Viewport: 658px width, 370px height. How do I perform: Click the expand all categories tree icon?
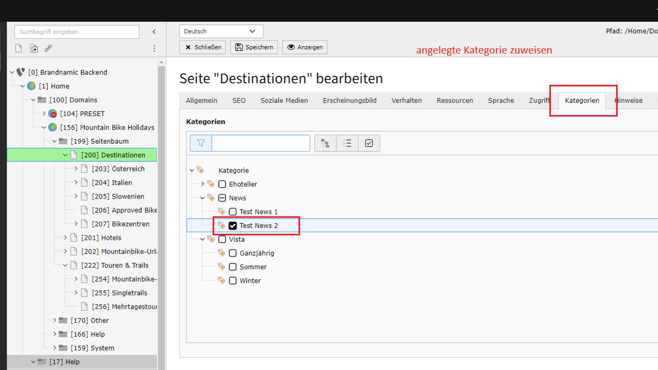[325, 143]
